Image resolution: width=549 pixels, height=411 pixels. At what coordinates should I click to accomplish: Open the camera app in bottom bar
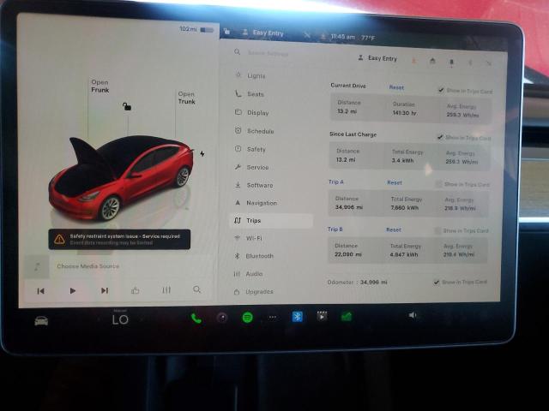[x=222, y=318]
